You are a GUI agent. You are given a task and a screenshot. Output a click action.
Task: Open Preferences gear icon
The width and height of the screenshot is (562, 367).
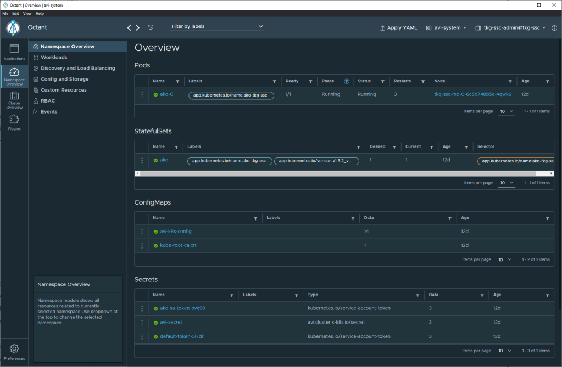[14, 351]
